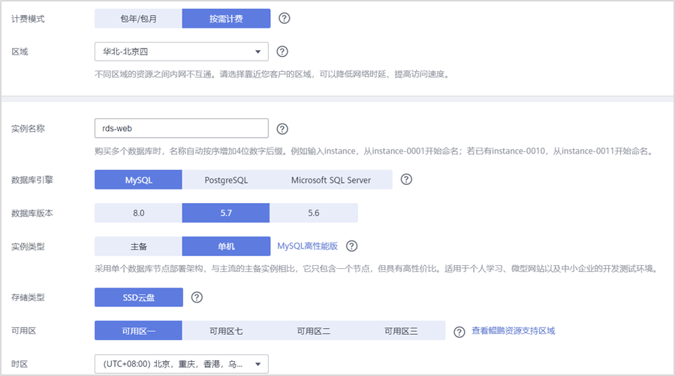675x376 pixels.
Task: Select 按需计费 billing mode
Action: coord(226,19)
